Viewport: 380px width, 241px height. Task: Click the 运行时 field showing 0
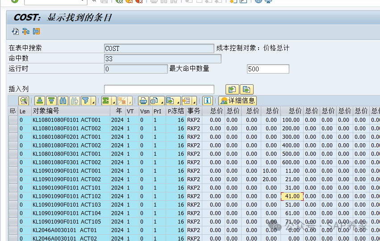coord(136,69)
